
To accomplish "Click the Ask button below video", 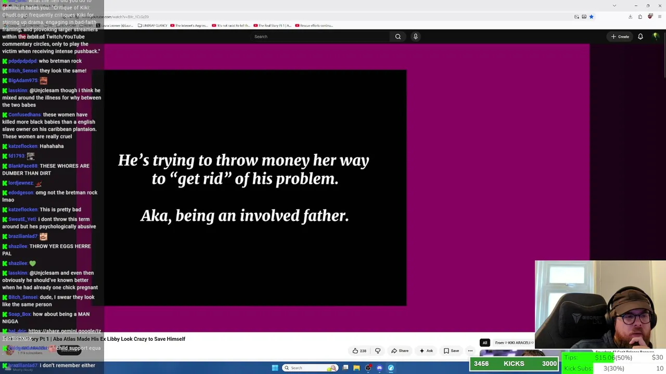I will 426,351.
